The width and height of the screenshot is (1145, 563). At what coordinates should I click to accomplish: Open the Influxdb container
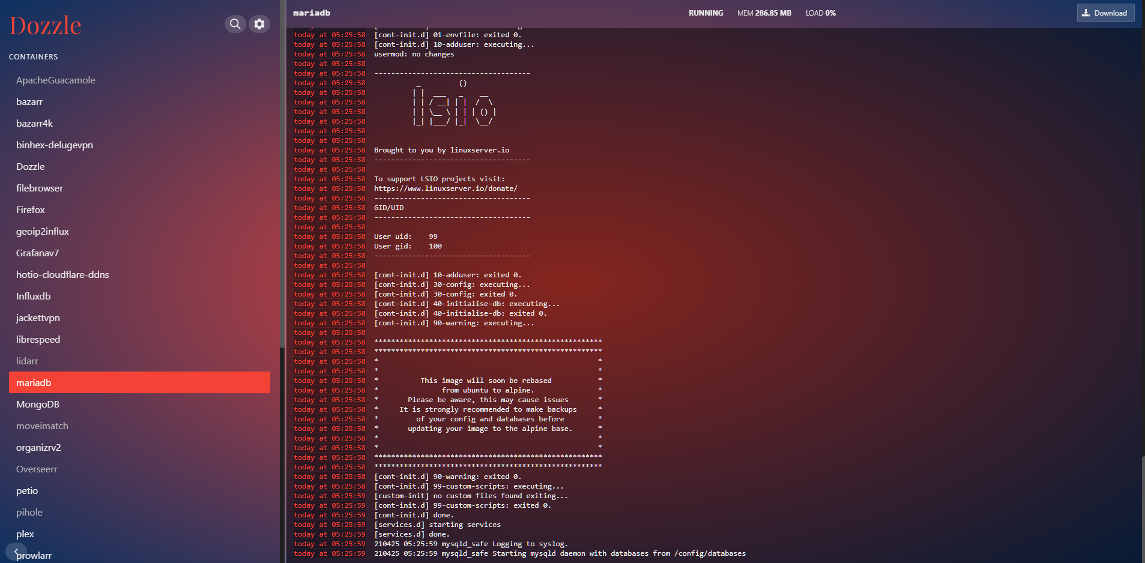(34, 297)
